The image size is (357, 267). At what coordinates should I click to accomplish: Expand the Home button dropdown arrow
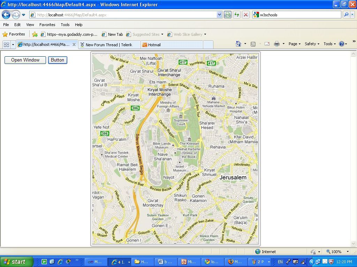click(x=245, y=44)
